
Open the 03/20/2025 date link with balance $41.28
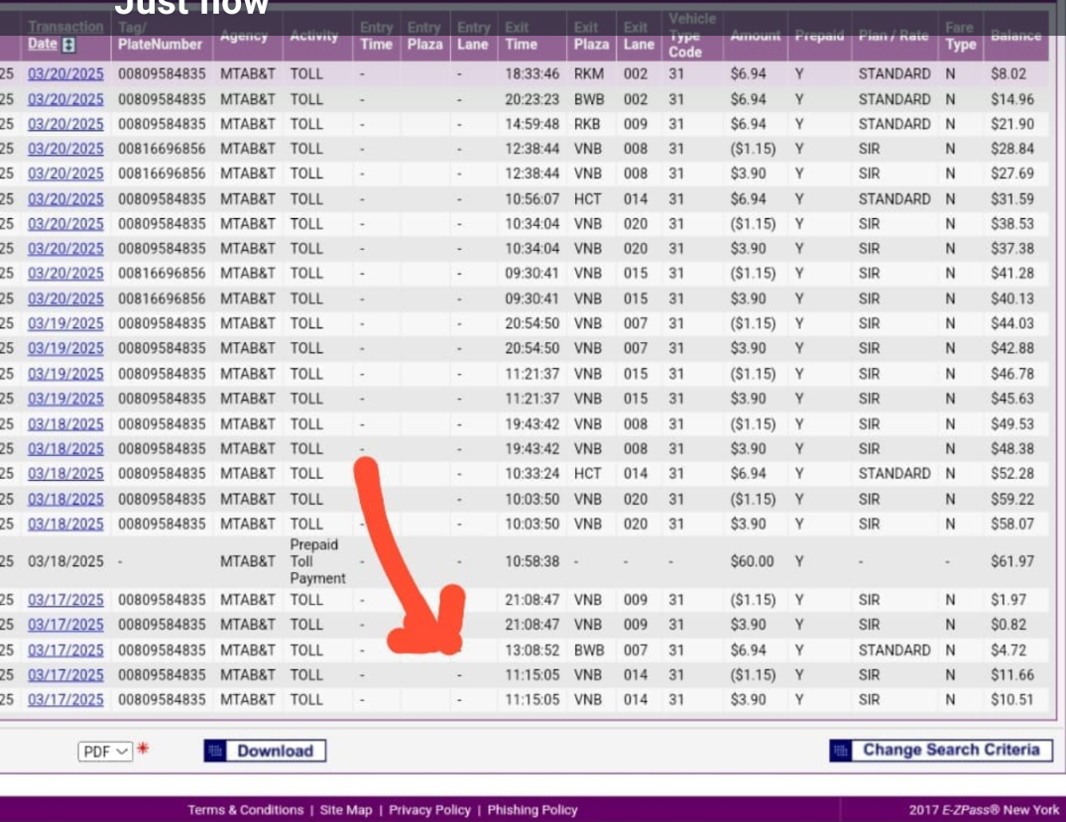66,274
